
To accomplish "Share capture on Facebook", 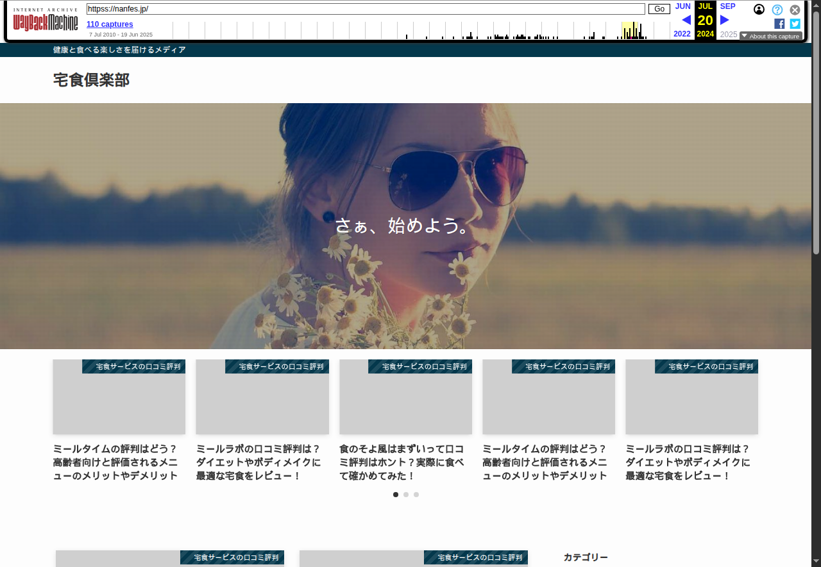I will 779,24.
